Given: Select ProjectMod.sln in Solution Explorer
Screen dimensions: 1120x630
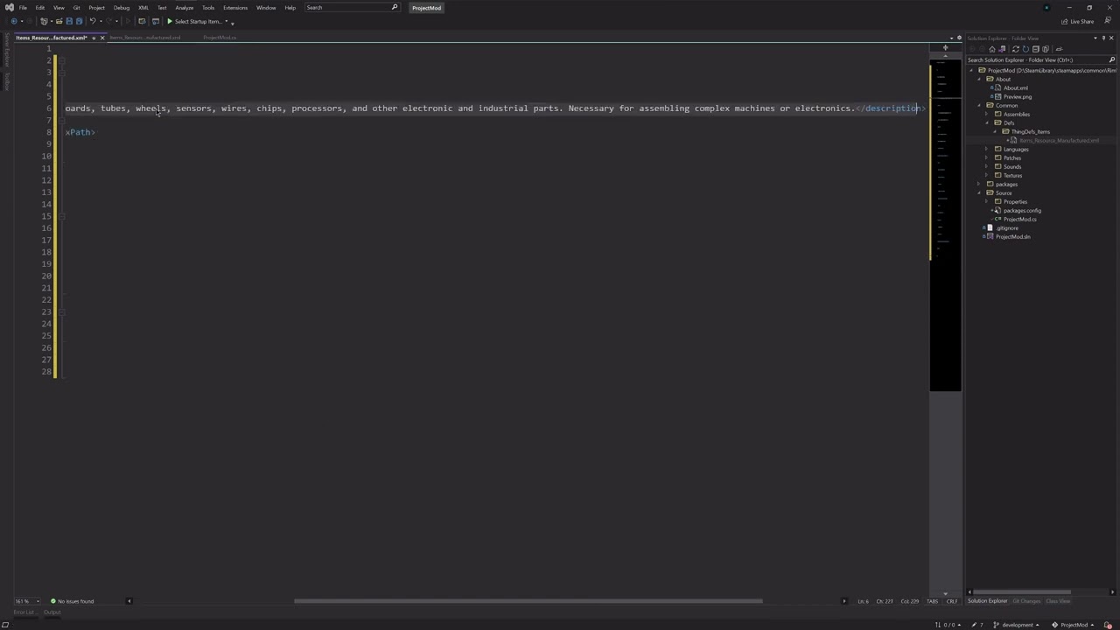Looking at the screenshot, I should 1012,236.
